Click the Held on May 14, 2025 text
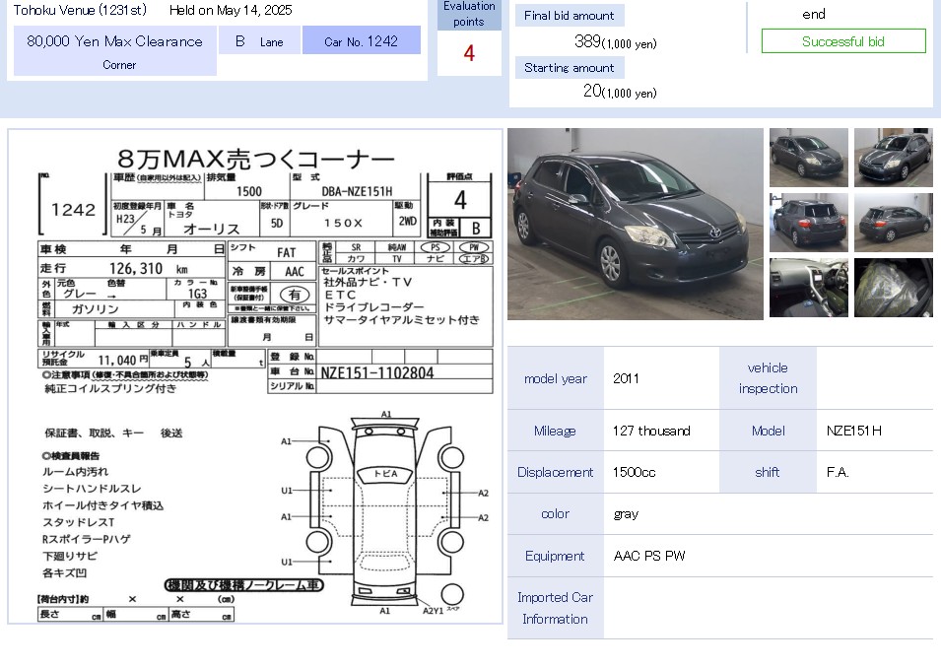The width and height of the screenshot is (941, 667). (x=231, y=10)
